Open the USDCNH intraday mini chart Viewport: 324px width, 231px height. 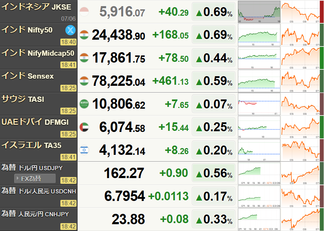point(259,196)
